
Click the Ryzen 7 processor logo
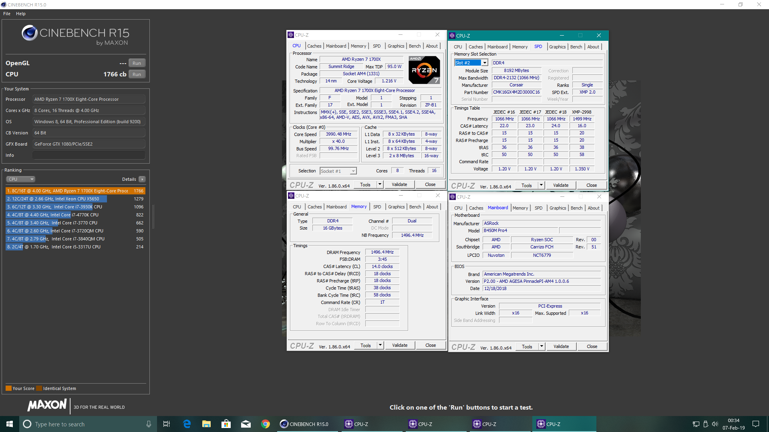click(x=424, y=70)
